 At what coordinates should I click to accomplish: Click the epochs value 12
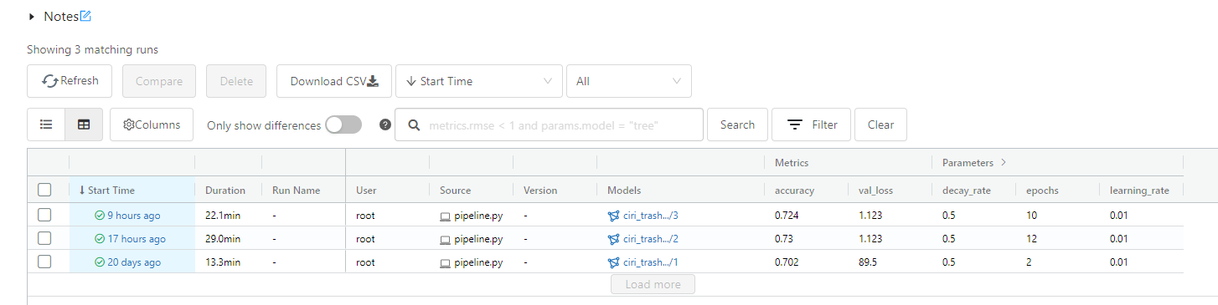click(x=1031, y=239)
